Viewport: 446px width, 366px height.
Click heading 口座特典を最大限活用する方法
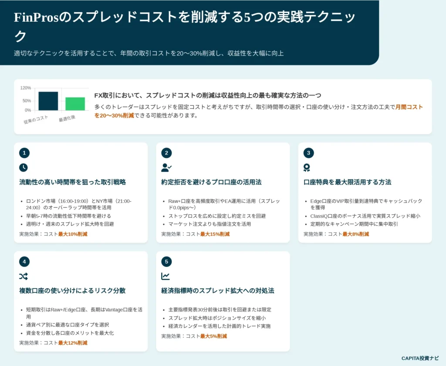click(347, 182)
